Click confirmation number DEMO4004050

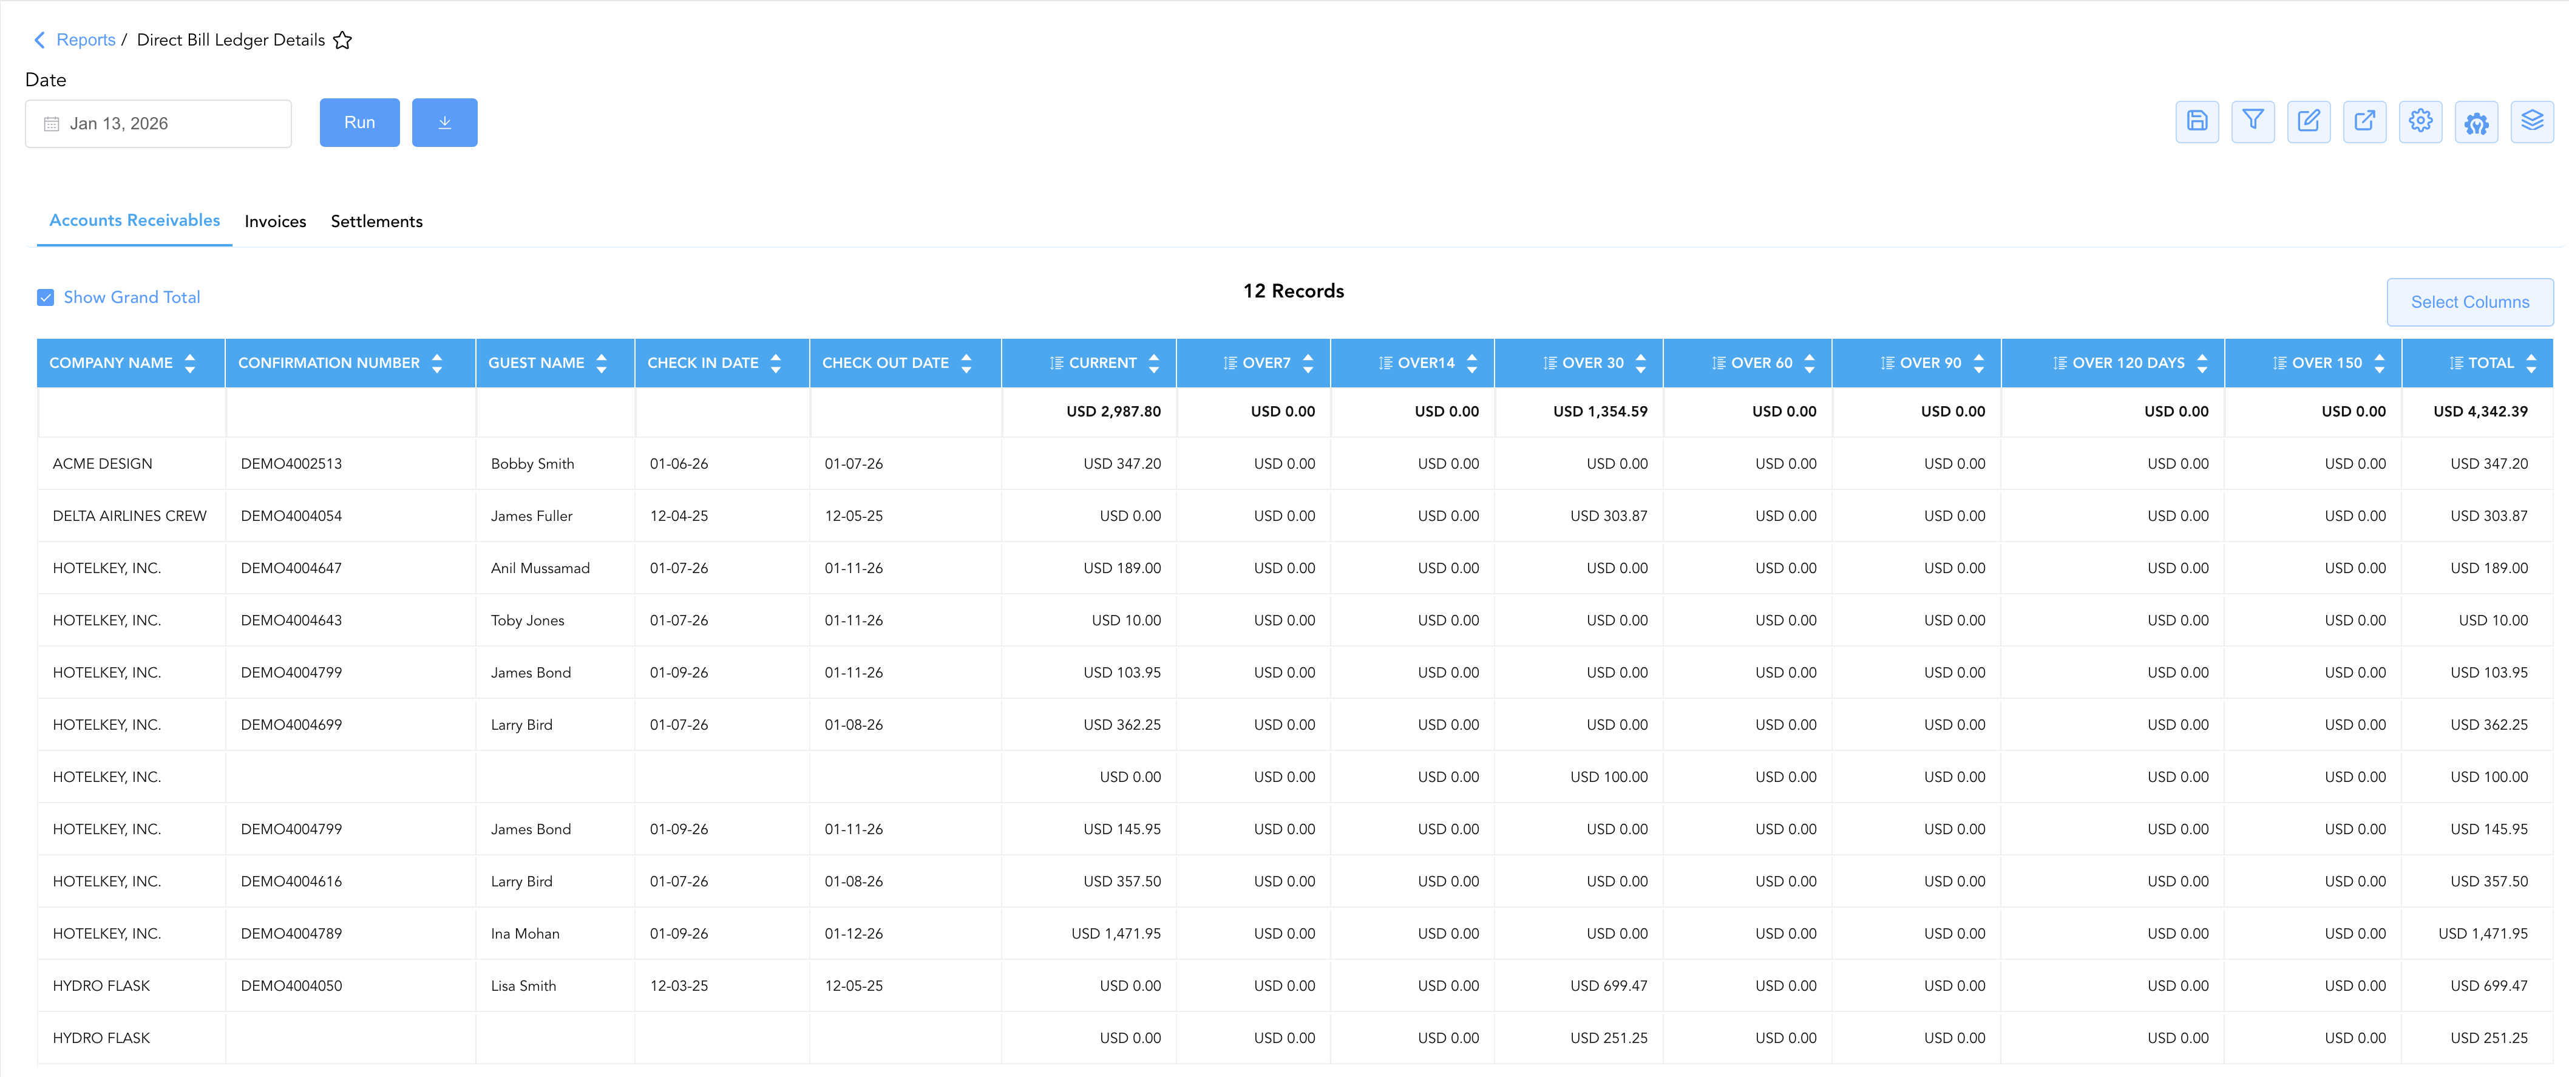pos(291,987)
